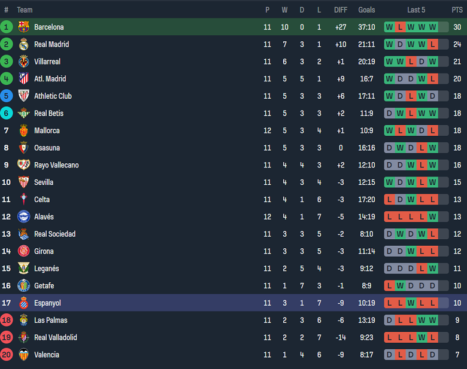467x369 pixels.
Task: Open the Real Sociedad team link
Action: [x=54, y=234]
